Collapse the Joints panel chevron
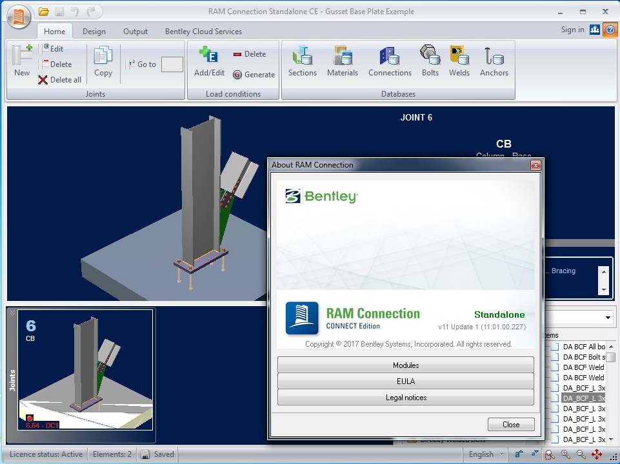620x464 pixels. (x=12, y=313)
